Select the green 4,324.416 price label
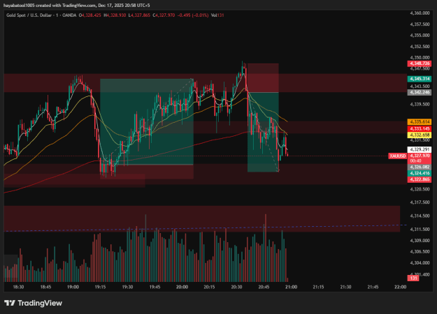The image size is (437, 314). pos(420,173)
